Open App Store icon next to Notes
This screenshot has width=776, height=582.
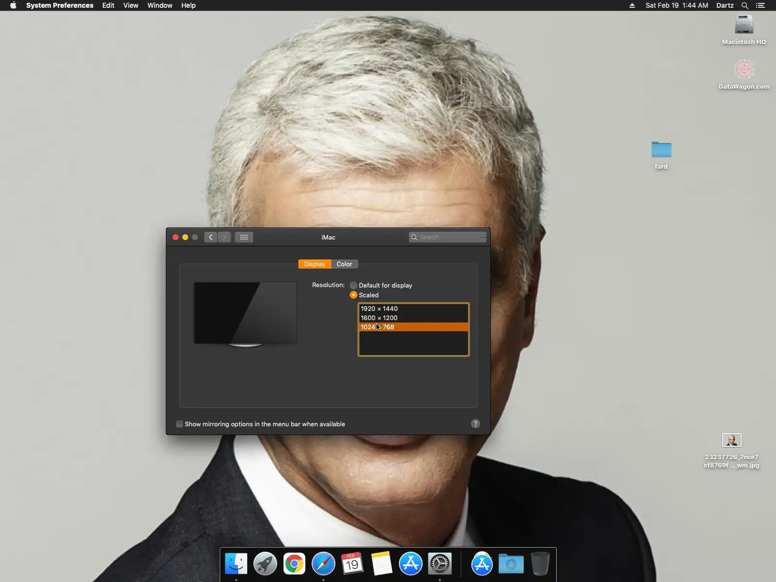(411, 564)
